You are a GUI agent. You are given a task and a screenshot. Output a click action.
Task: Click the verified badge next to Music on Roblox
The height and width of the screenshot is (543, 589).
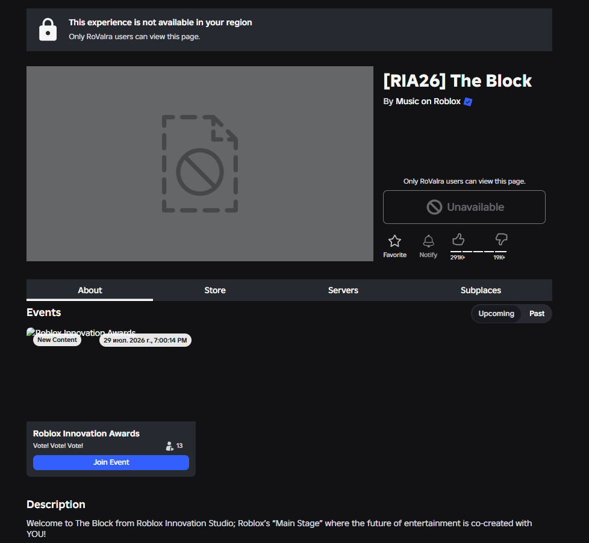(468, 102)
